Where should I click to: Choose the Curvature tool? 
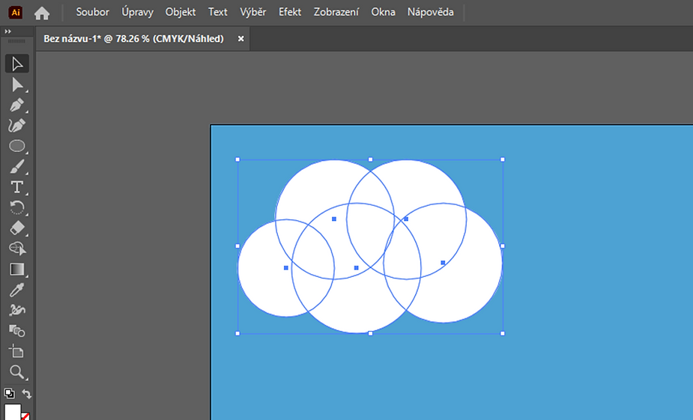[17, 125]
